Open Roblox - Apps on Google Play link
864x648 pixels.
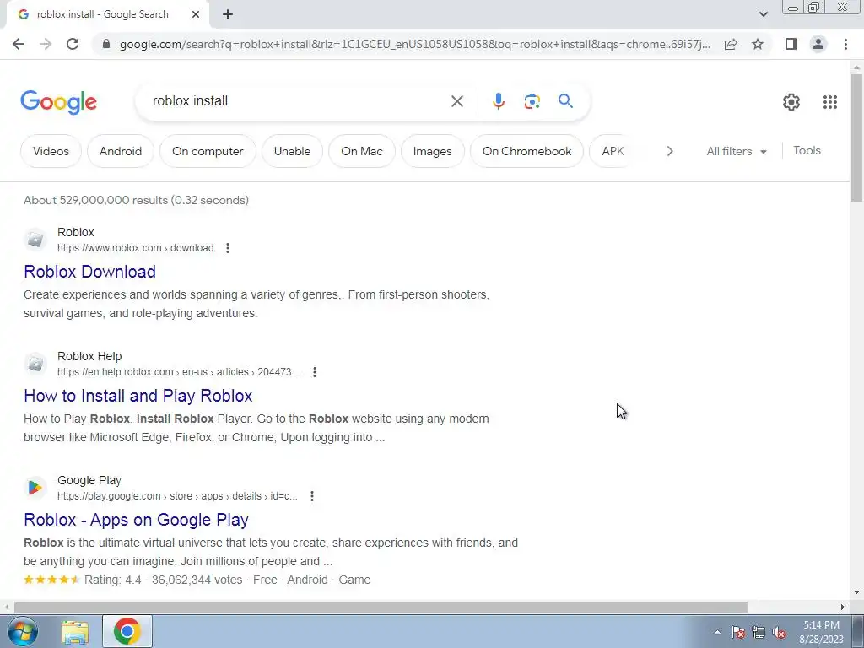(136, 520)
